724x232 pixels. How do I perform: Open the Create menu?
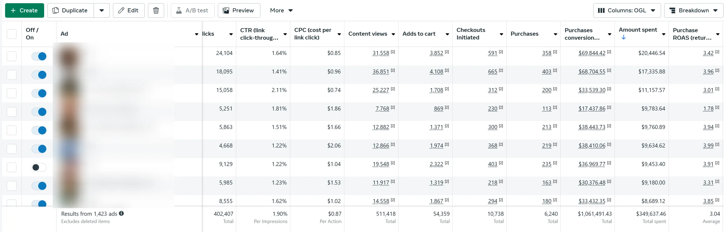point(24,10)
